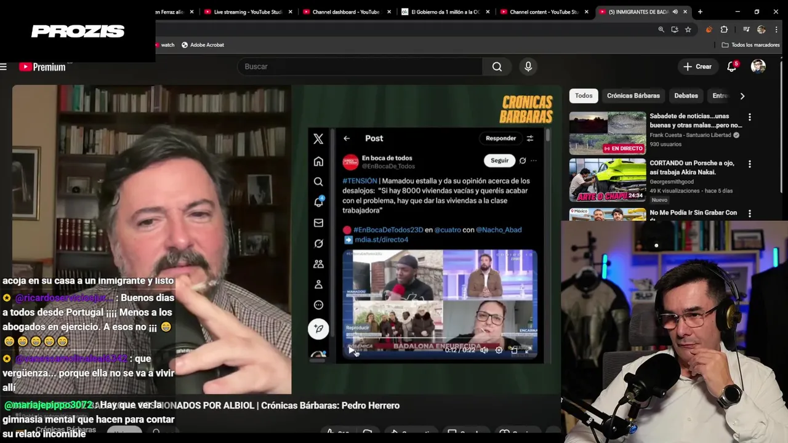This screenshot has height=443, width=788.
Task: Open the post three-dot more menu
Action: coord(534,161)
